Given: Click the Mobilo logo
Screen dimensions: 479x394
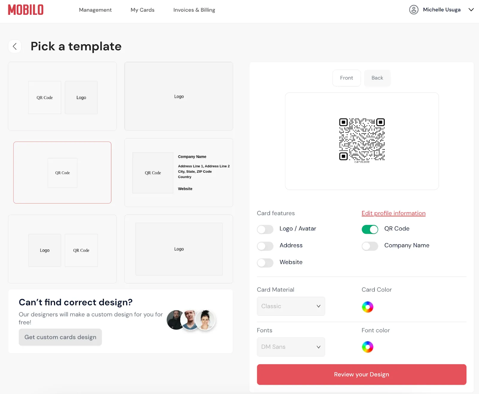Looking at the screenshot, I should (25, 10).
